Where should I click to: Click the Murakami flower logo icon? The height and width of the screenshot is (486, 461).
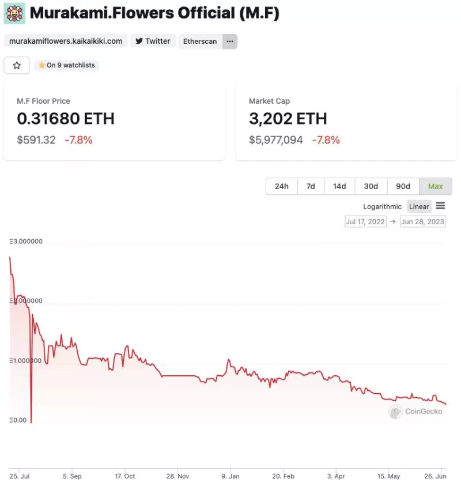(14, 13)
